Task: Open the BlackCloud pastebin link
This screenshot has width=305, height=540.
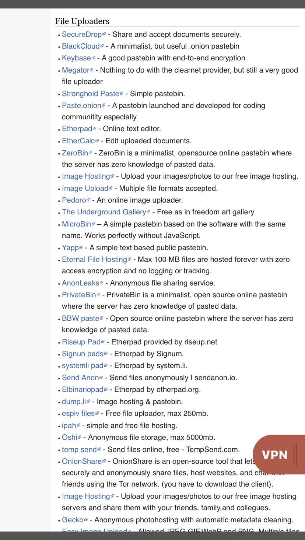Action: click(81, 46)
